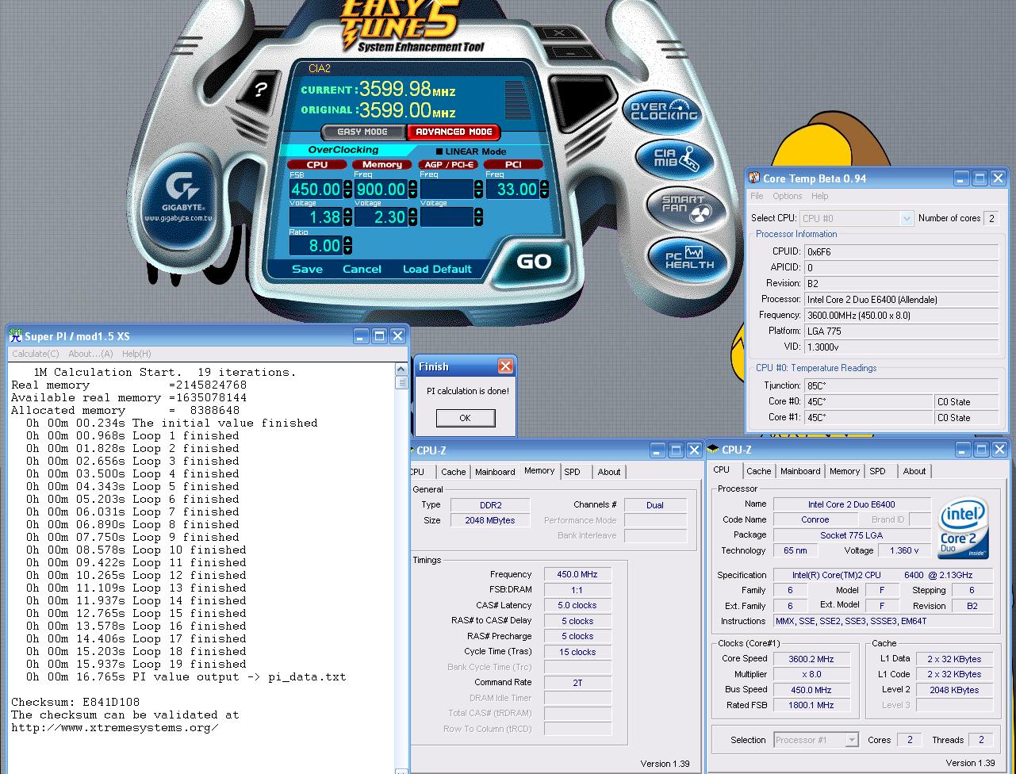Switch to Cache tab in left CPU-Z
This screenshot has width=1016, height=774.
click(454, 472)
